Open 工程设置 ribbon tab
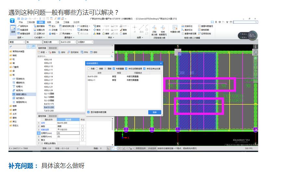 (31, 22)
